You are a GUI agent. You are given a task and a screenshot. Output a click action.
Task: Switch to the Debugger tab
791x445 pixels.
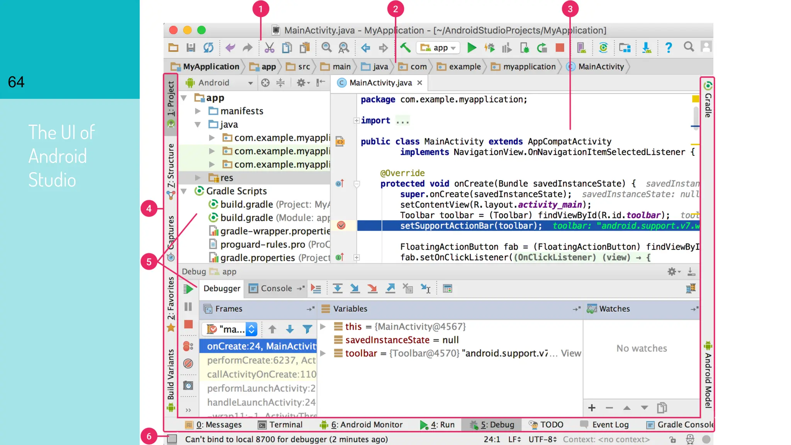222,289
